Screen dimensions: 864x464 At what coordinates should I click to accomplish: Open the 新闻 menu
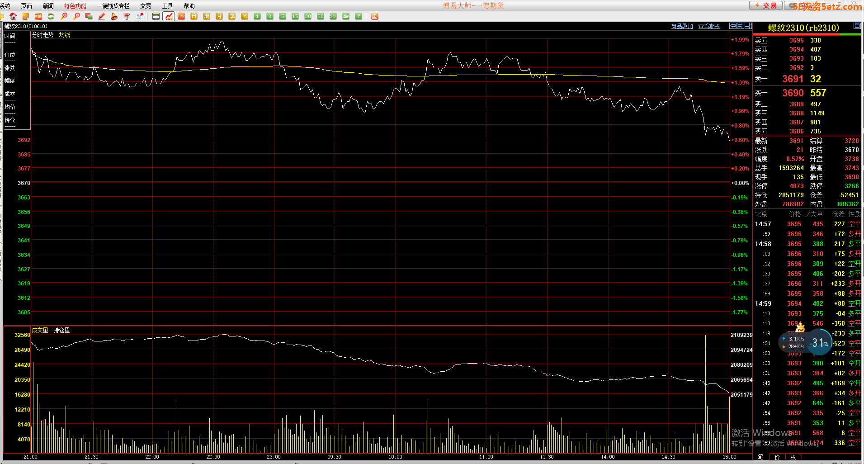48,6
